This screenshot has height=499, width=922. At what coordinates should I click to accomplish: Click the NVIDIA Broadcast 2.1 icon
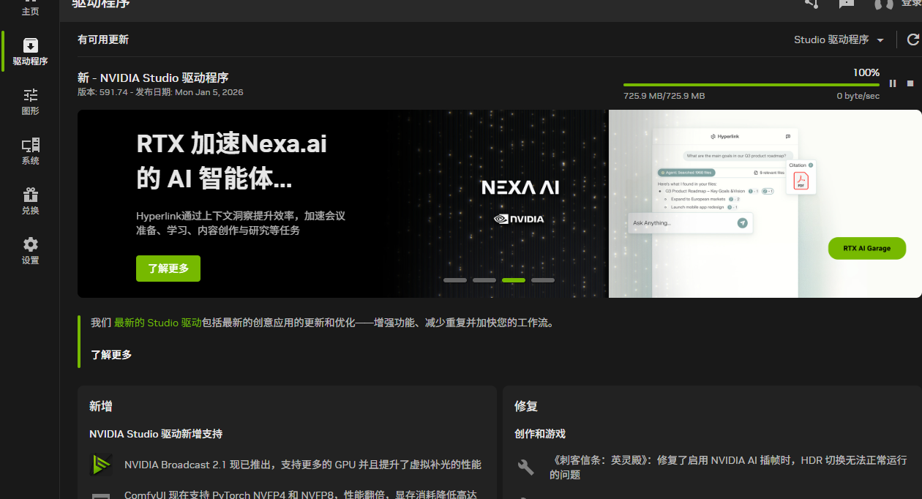click(101, 465)
